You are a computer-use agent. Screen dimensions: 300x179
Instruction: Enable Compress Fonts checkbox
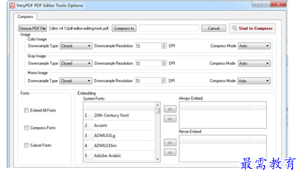[26, 128]
